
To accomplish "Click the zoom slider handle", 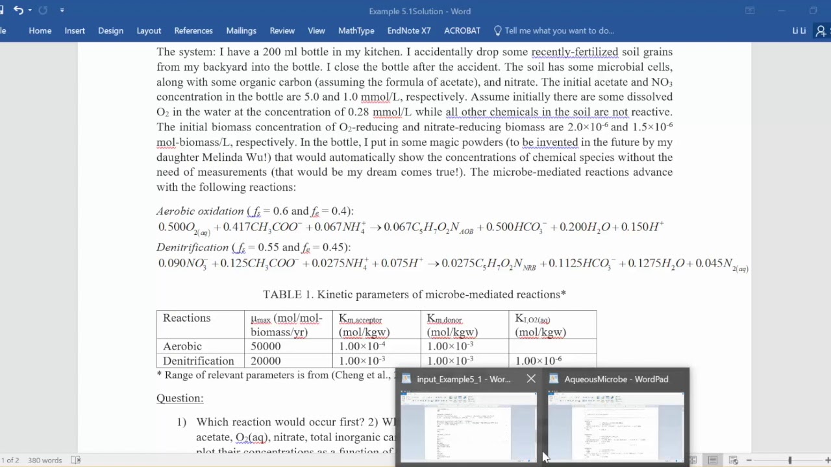I will [x=790, y=460].
